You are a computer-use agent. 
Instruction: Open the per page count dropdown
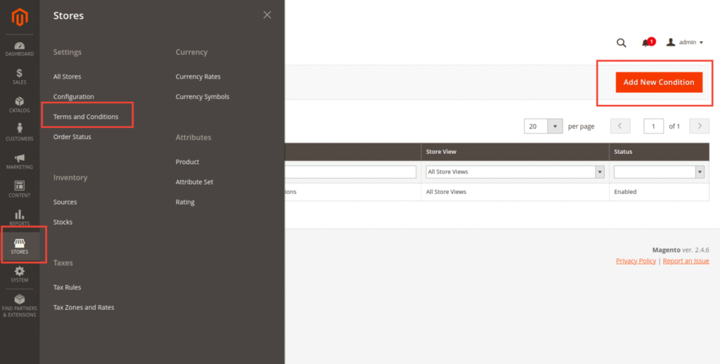tap(555, 126)
